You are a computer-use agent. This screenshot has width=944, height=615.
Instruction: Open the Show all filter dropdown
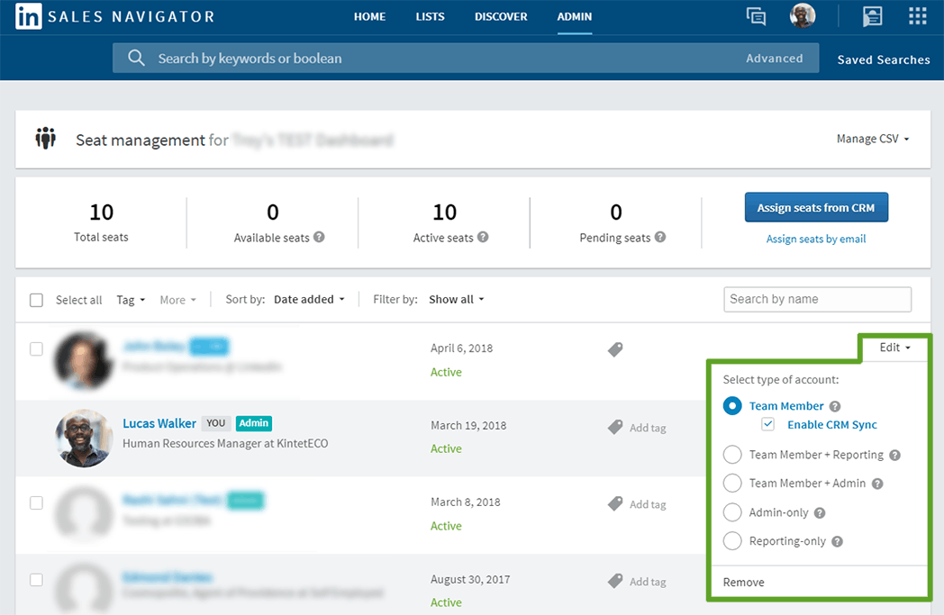[x=456, y=299]
